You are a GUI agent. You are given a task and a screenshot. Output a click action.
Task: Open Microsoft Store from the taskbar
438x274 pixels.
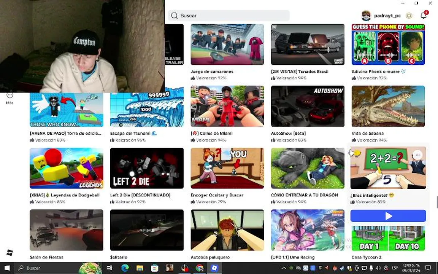point(154,268)
